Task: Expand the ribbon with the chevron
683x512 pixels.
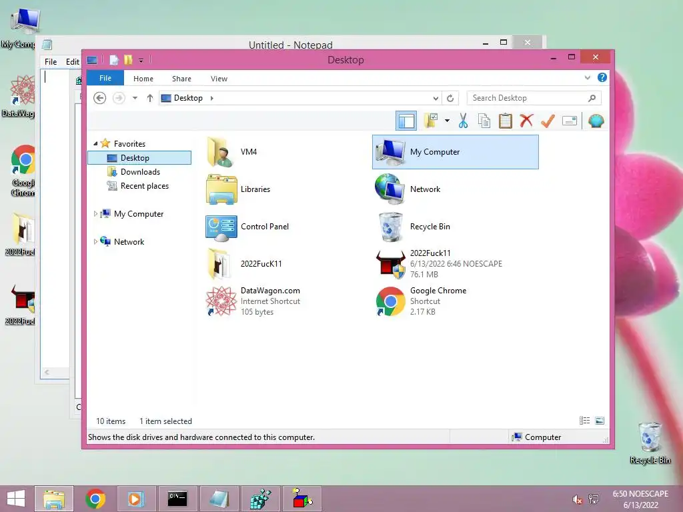Action: (x=587, y=78)
